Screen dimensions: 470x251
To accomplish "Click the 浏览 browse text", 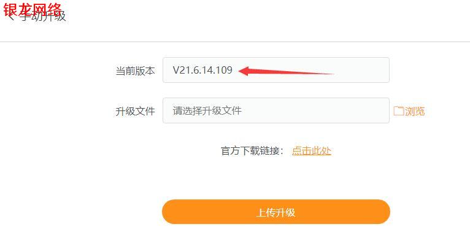I will click(415, 111).
